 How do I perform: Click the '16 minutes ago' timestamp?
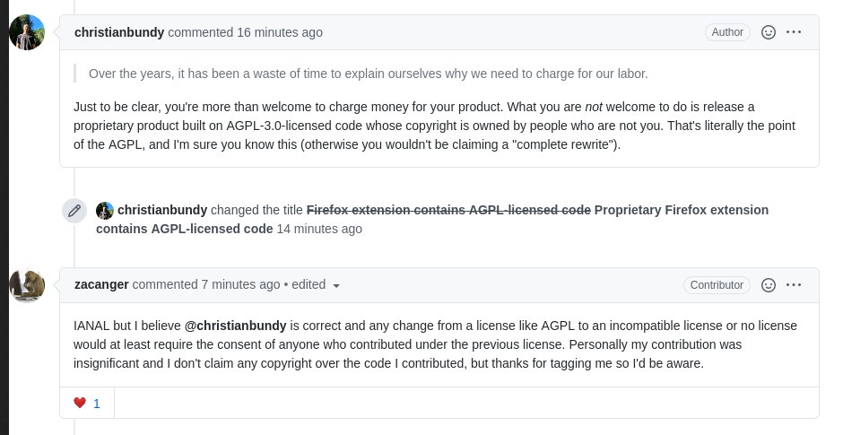pos(280,32)
